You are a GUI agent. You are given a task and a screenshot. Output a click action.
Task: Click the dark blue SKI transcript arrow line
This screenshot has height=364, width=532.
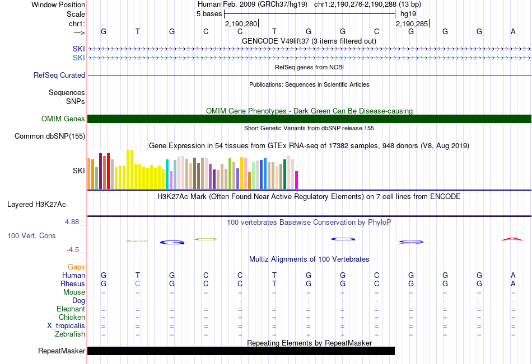(310, 49)
